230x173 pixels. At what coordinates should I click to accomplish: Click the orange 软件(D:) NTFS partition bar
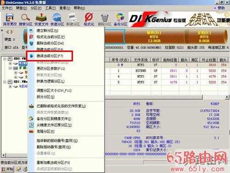point(154,36)
